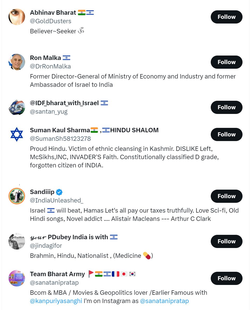Open the @santan_yug profile avatar
Viewport: 250px width, 310px height.
coord(17,107)
